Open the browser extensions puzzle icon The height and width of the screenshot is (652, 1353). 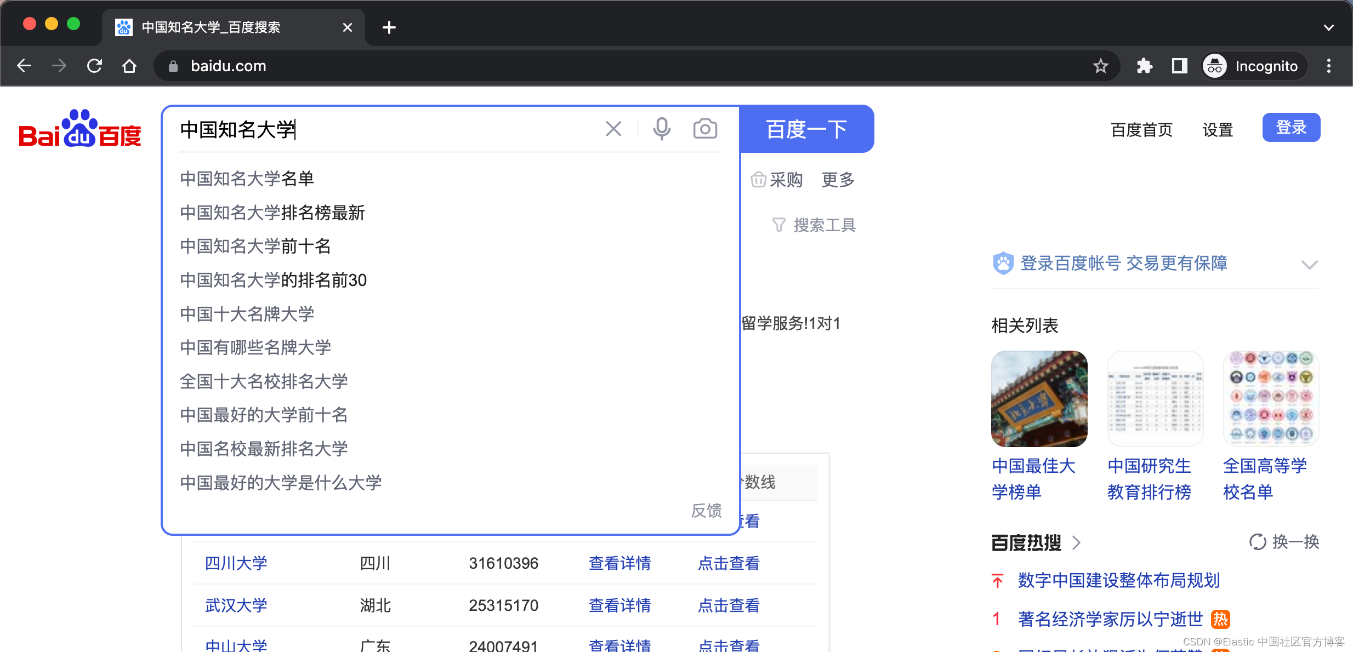[x=1144, y=66]
